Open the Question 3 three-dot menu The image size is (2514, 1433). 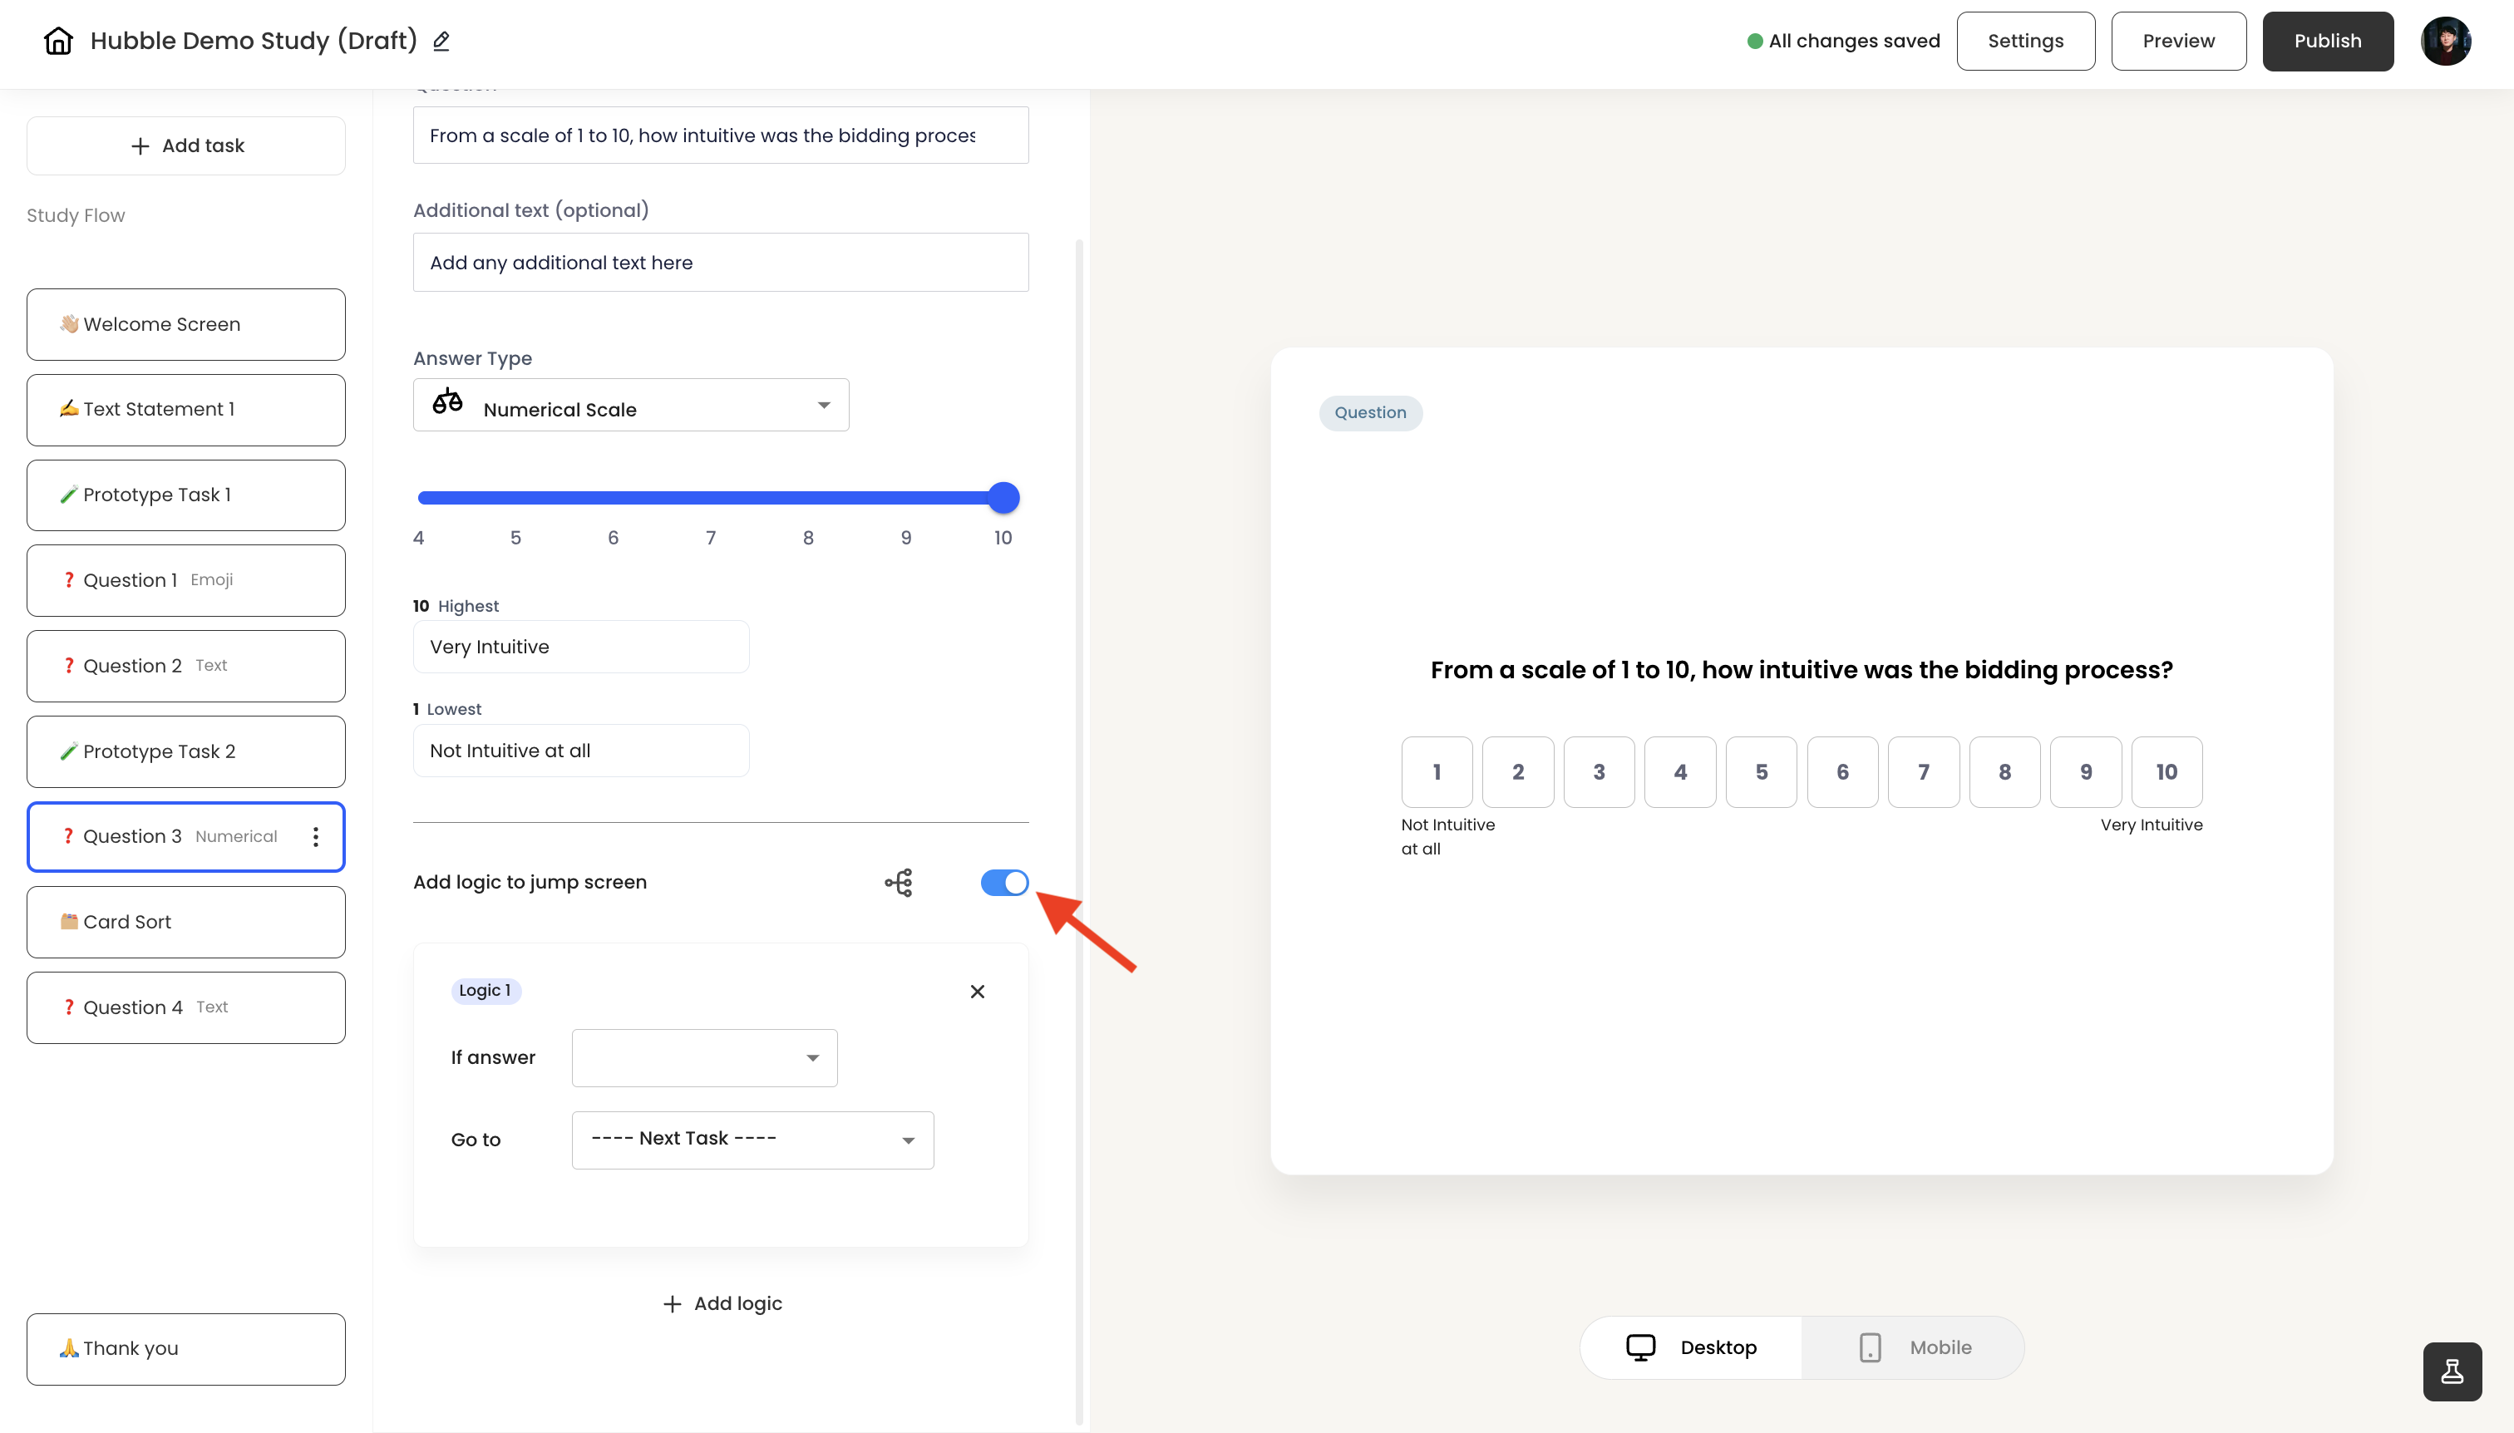(316, 836)
